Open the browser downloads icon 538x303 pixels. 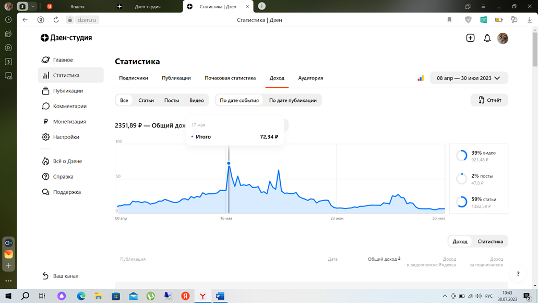[x=530, y=20]
